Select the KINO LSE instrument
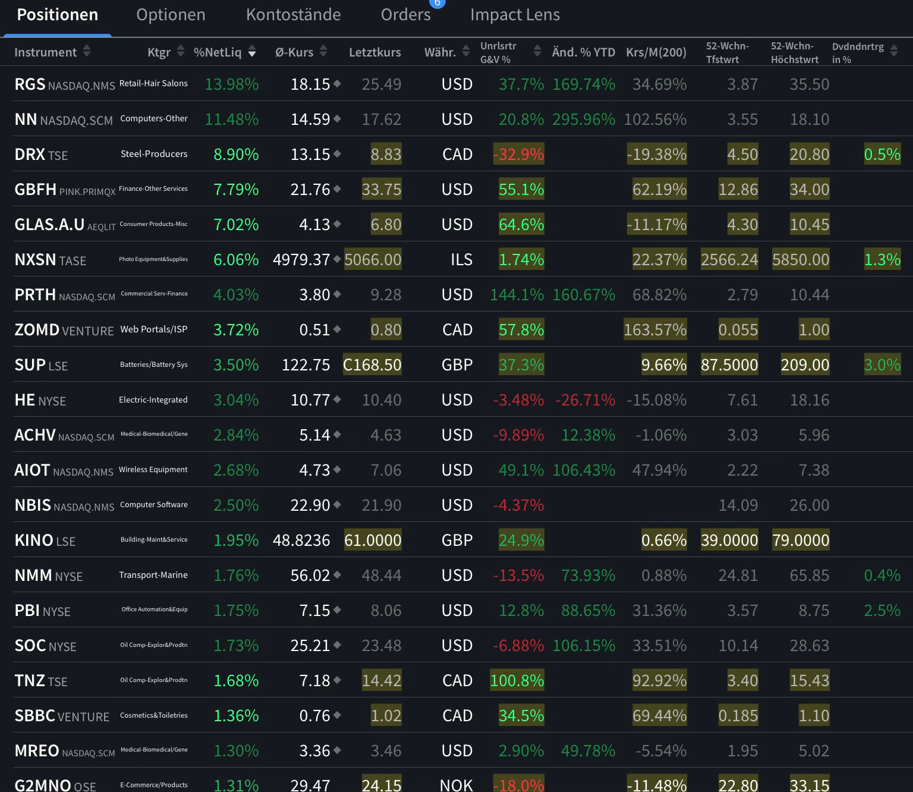Screen dimensions: 913x792 click(45, 540)
